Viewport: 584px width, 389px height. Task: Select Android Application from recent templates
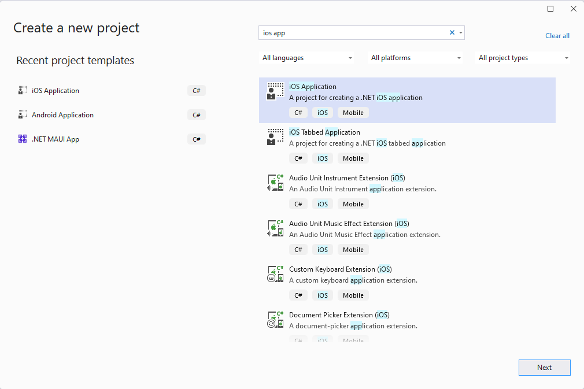[62, 114]
